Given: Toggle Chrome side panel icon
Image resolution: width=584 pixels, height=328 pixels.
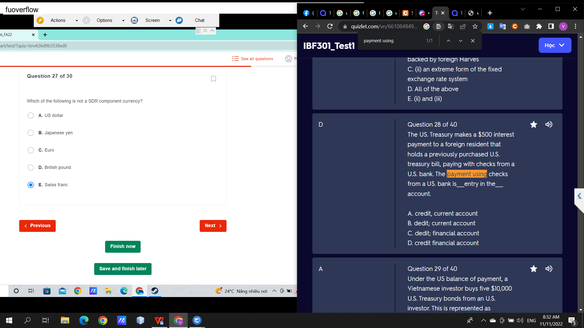Looking at the screenshot, I should (551, 26).
